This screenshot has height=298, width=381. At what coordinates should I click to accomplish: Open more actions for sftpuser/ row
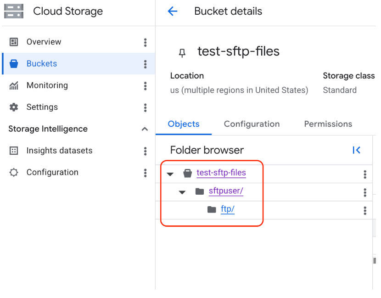pyautogui.click(x=365, y=192)
